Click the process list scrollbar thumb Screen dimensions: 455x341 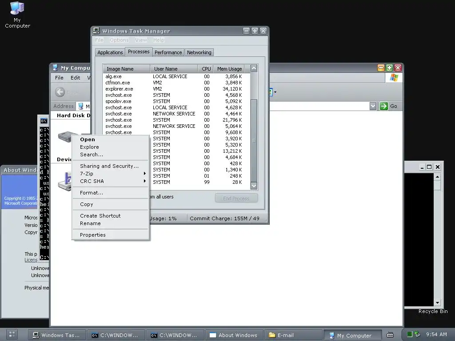(x=254, y=141)
